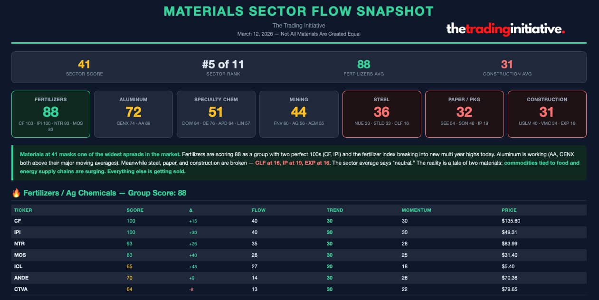Select the Specialty Chem card

[x=216, y=114]
